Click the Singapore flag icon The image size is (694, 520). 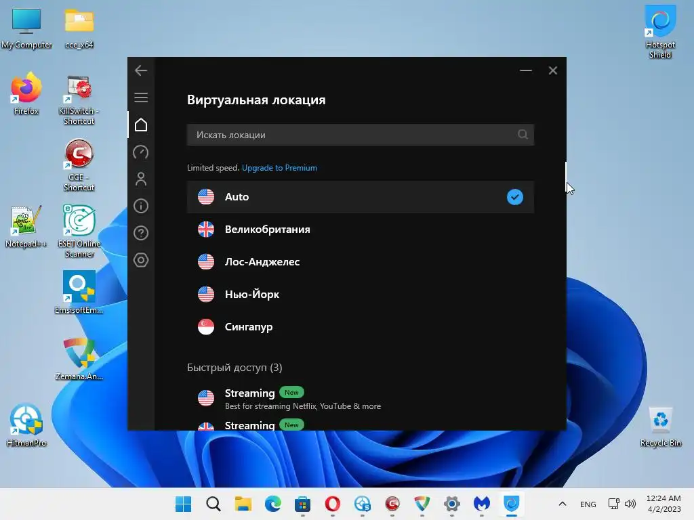(x=206, y=327)
